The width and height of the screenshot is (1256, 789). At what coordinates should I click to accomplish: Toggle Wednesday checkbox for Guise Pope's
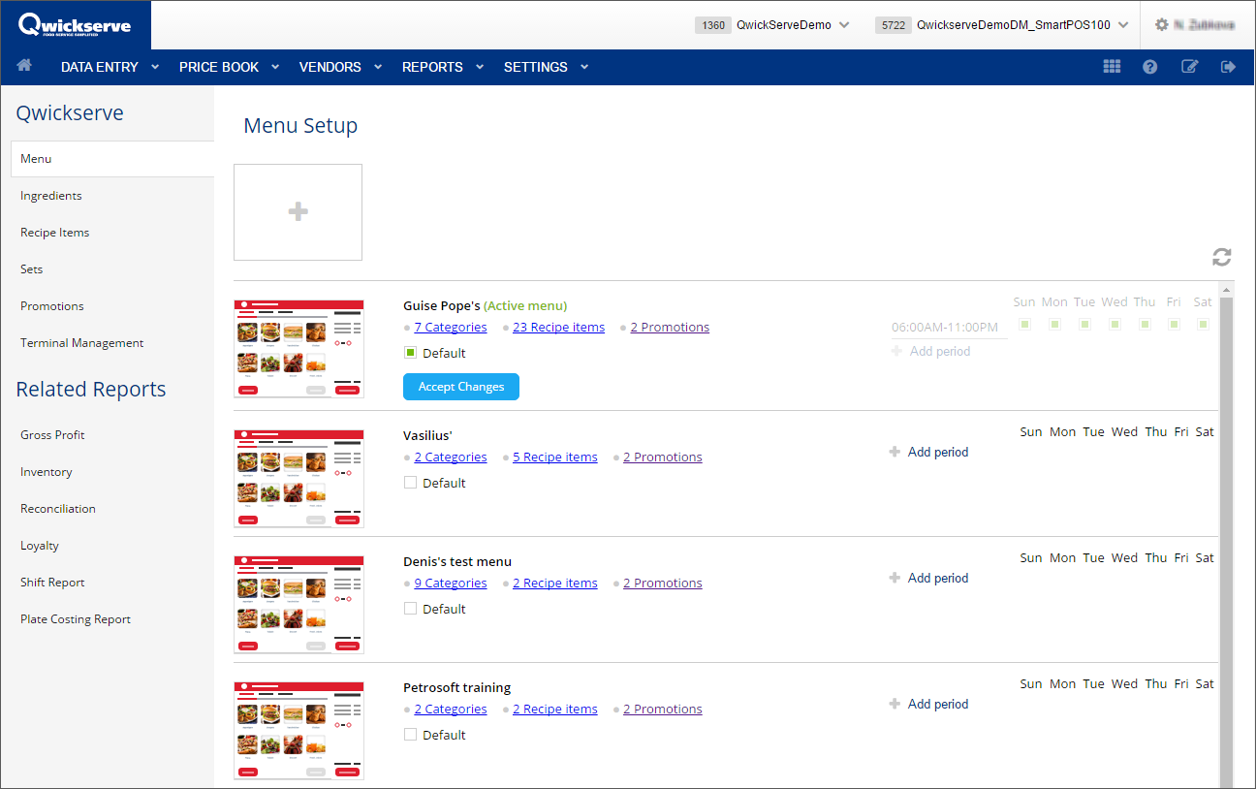pyautogui.click(x=1115, y=324)
